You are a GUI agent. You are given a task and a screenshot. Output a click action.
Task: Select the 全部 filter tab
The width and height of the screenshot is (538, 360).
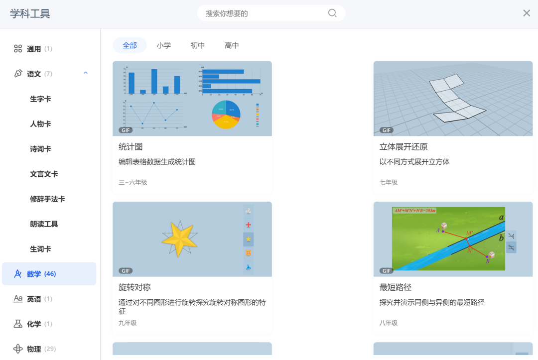tap(130, 45)
